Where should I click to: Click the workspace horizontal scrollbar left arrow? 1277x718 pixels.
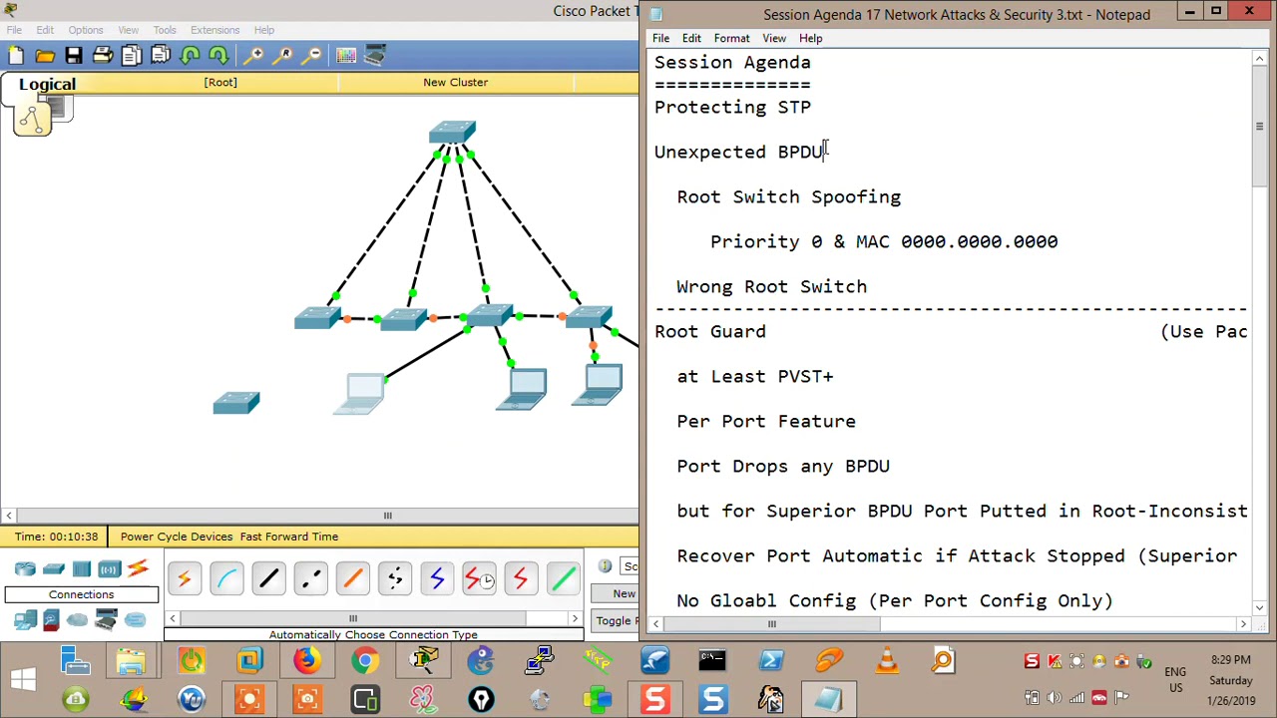point(8,516)
